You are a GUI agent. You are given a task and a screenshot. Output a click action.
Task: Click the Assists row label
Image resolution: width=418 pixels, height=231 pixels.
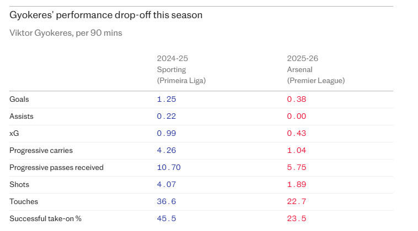click(x=22, y=117)
